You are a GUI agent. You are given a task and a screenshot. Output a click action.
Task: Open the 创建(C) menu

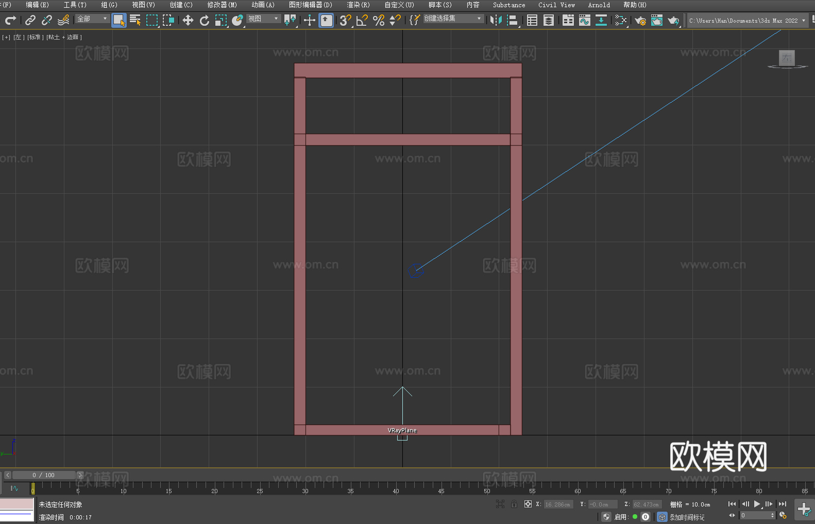(x=181, y=5)
